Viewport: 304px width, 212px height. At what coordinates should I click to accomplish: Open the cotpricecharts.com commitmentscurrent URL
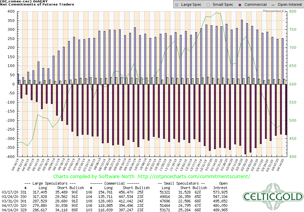[194, 177]
